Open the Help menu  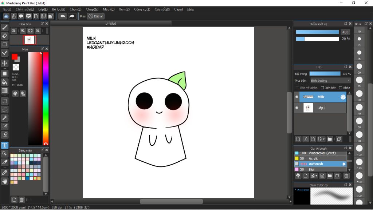[191, 9]
